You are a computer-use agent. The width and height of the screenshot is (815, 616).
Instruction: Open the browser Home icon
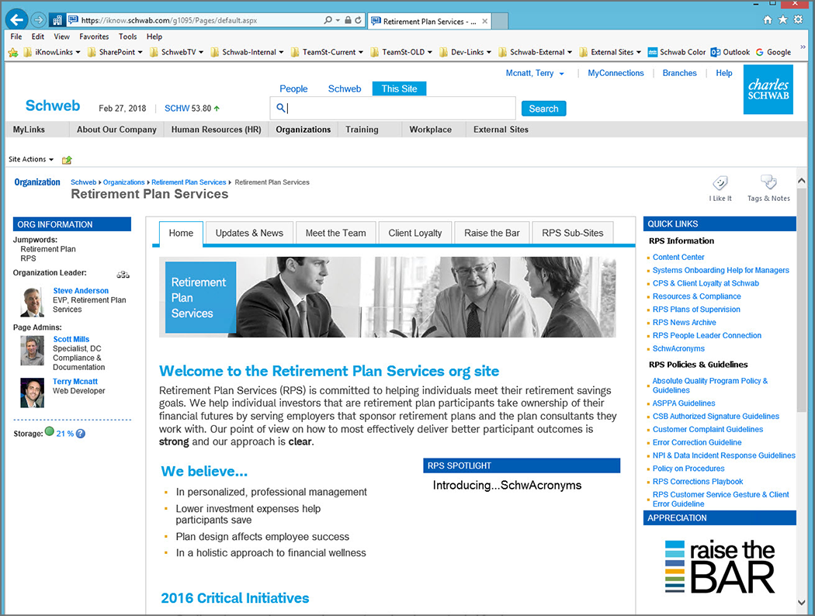point(768,19)
